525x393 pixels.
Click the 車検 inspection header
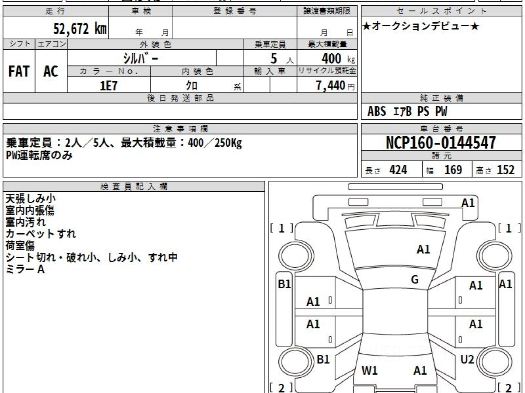(141, 12)
